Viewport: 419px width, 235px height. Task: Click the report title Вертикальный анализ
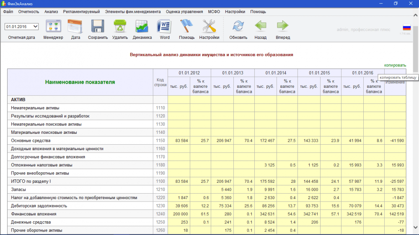(x=211, y=55)
